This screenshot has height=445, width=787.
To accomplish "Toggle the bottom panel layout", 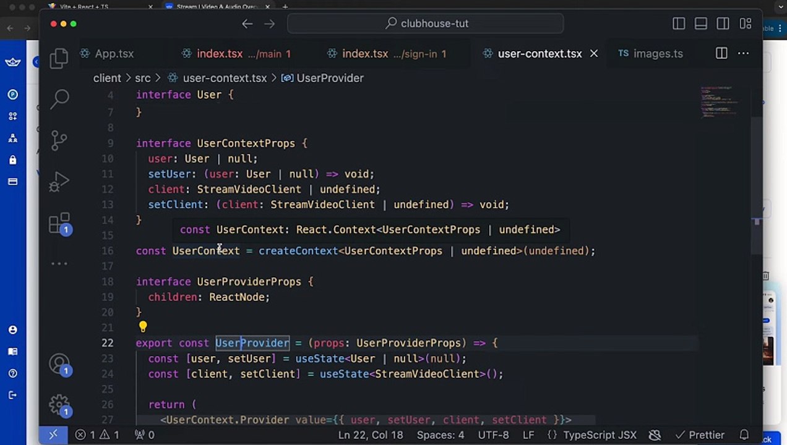I will click(x=701, y=23).
